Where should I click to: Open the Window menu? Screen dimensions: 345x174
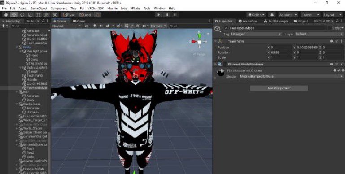(160, 9)
